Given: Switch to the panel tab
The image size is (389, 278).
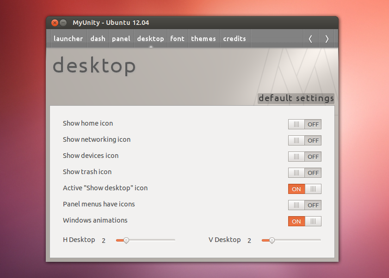Looking at the screenshot, I should pyautogui.click(x=121, y=39).
